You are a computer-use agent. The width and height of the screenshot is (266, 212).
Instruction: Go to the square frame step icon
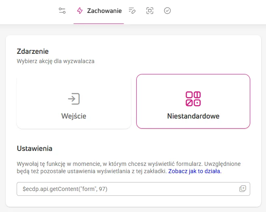tap(150, 11)
